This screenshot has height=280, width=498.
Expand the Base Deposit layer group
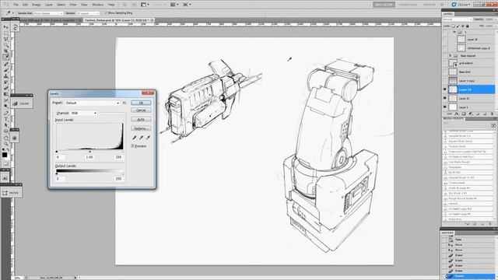[450, 55]
